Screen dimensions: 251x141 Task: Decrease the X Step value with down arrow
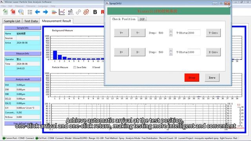pyautogui.click(x=171, y=54)
